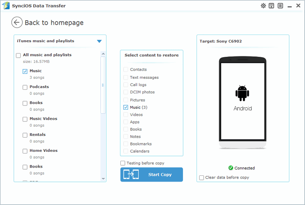This screenshot has width=305, height=205.
Task: Check the Music Videos checkbox
Action: point(25,119)
